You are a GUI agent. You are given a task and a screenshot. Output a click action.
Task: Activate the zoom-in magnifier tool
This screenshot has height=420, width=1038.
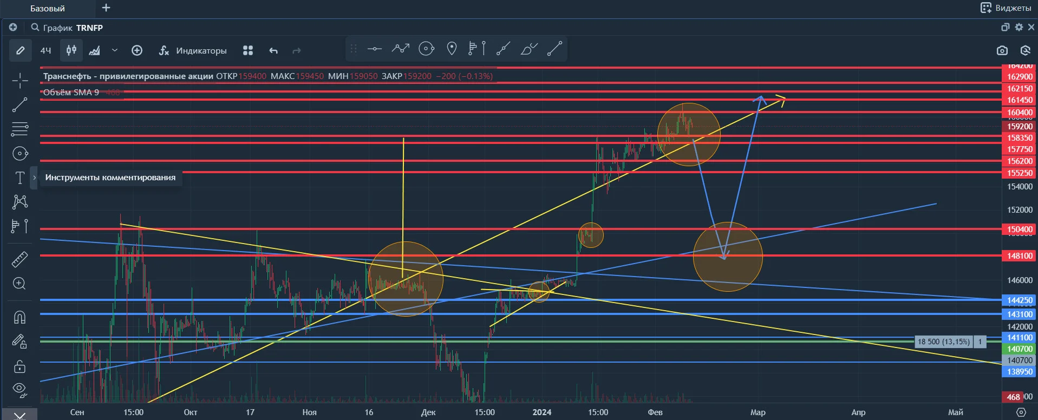point(20,283)
